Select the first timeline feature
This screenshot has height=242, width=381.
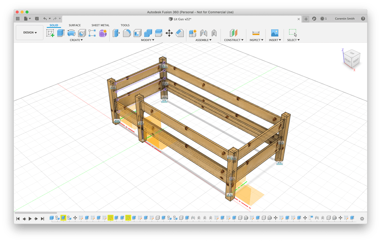point(51,218)
